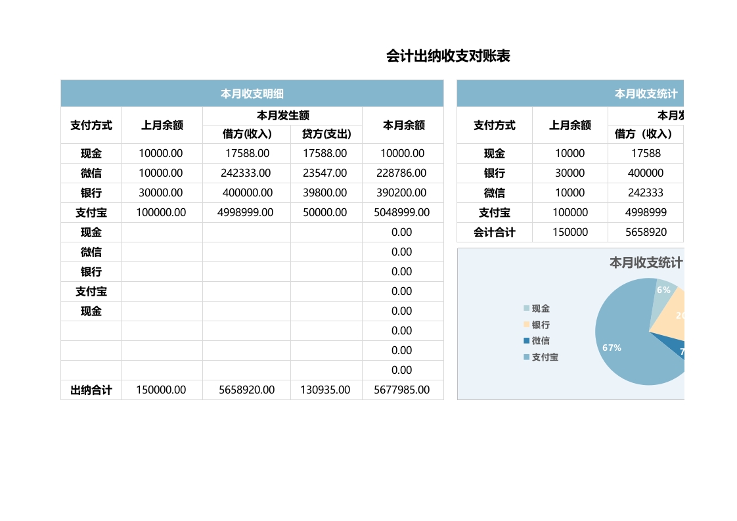Select the cell showing 228786.00
Screen dimensions: 737x521
[402, 173]
